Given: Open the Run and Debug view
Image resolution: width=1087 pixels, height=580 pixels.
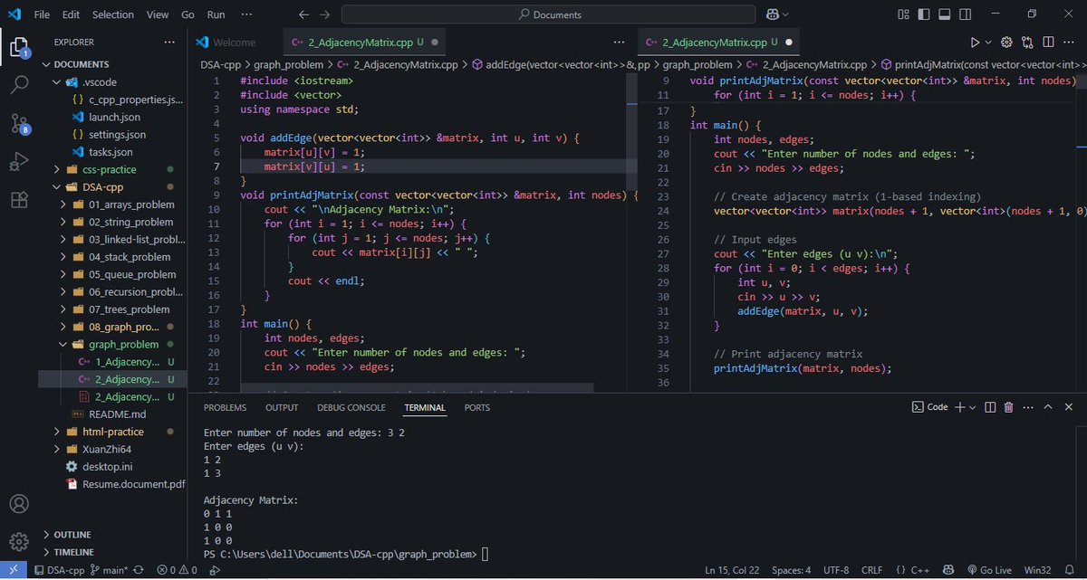Looking at the screenshot, I should (x=19, y=162).
